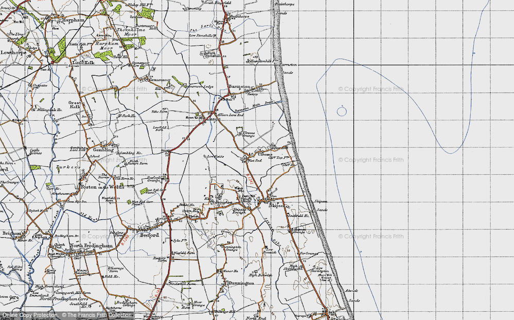Click the West End label near Ulrome
514x320 pixels.
255,161
